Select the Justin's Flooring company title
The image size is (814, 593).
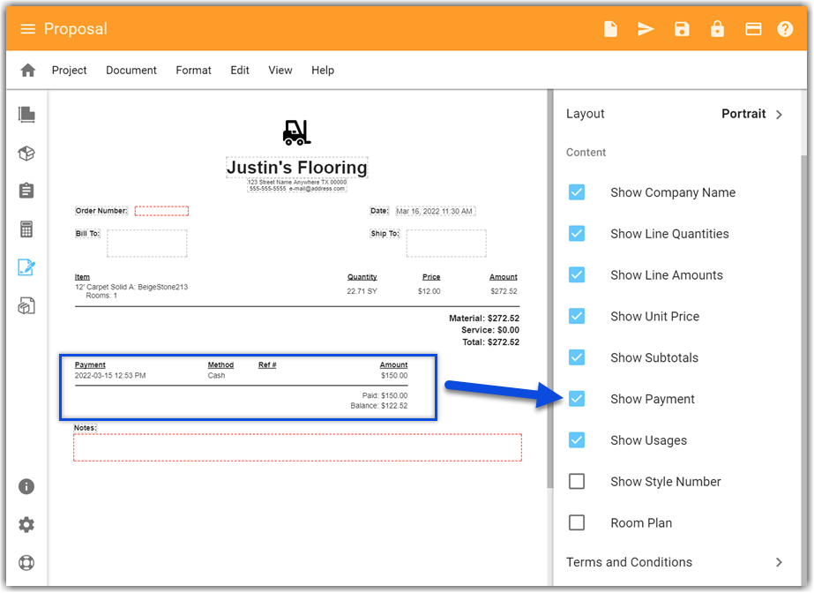pyautogui.click(x=297, y=167)
